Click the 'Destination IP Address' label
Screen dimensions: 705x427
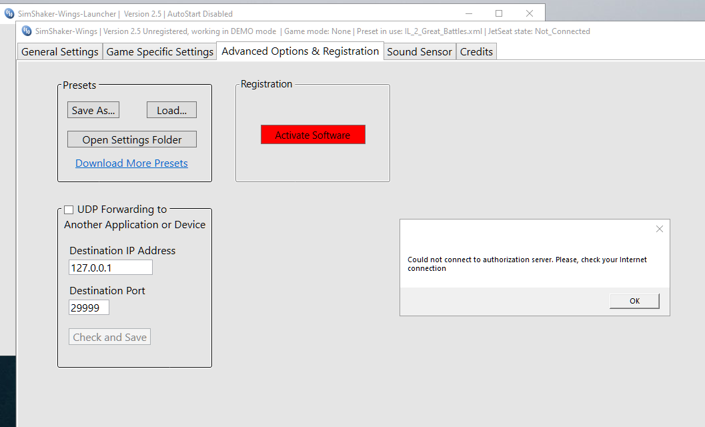click(122, 251)
